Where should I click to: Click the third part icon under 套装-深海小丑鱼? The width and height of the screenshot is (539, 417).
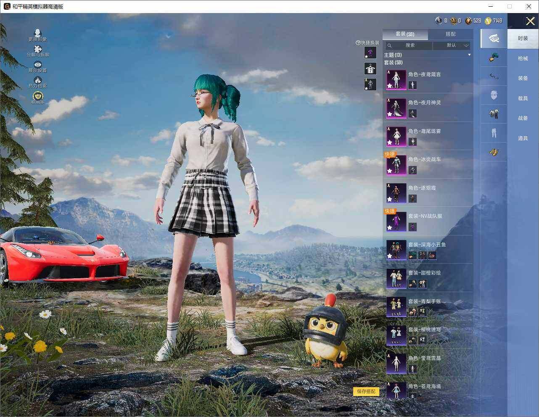click(x=432, y=255)
